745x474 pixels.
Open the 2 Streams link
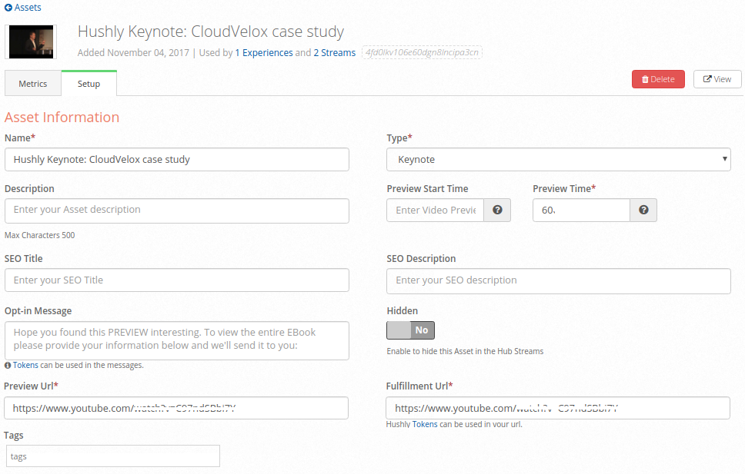[335, 53]
